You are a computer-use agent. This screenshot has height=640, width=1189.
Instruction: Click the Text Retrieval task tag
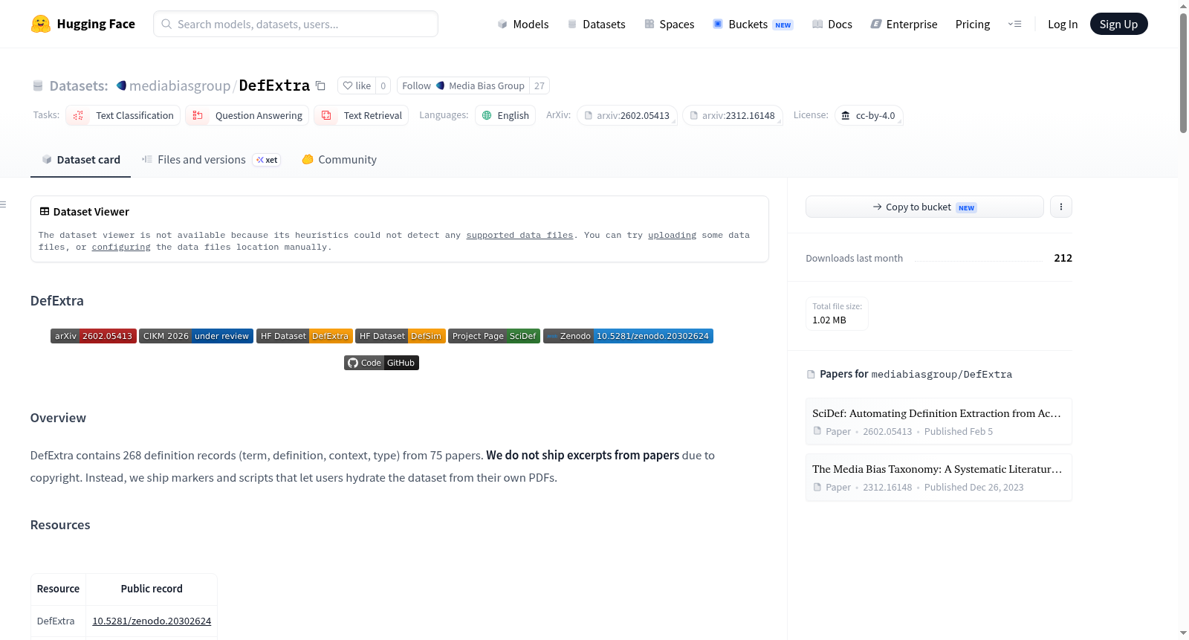(361, 115)
